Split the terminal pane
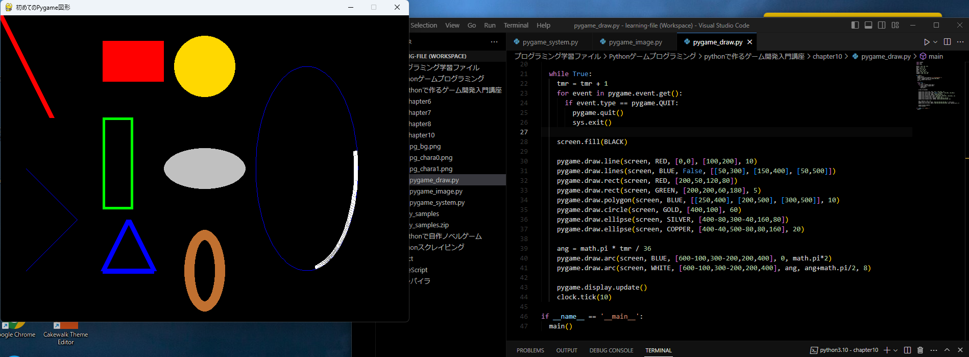This screenshot has width=969, height=357. [x=907, y=350]
